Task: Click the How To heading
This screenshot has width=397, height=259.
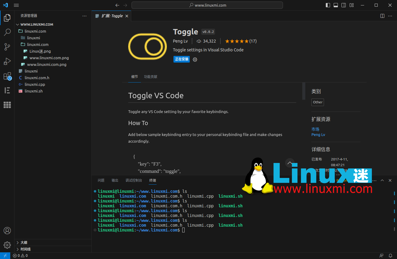Action: [x=138, y=123]
